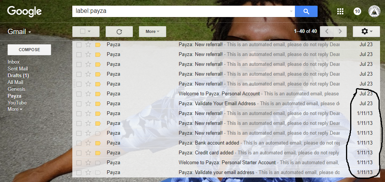This screenshot has width=385, height=182.
Task: Click 1/11/13 date on Credit card added row
Action: [x=365, y=152]
